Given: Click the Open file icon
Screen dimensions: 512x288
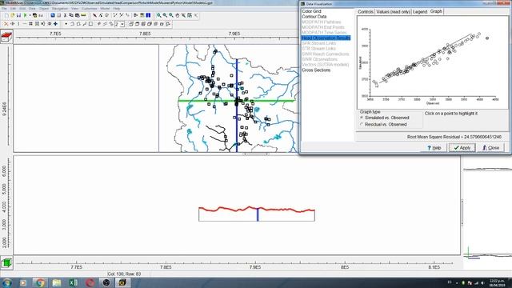Looking at the screenshot, I should (13, 15).
